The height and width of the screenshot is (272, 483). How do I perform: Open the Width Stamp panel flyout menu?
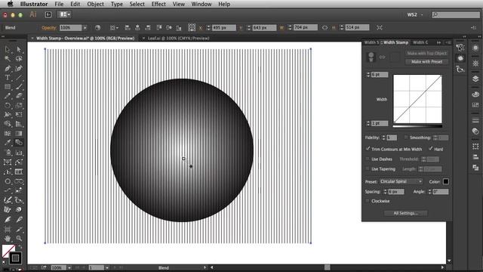[x=448, y=42]
